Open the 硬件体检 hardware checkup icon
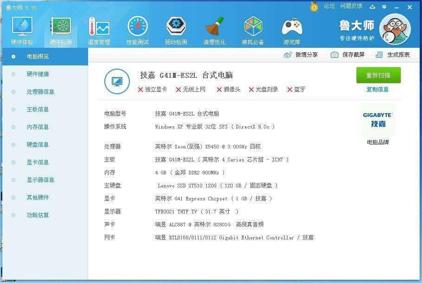Screen dimensions: 422x283 (x=22, y=31)
